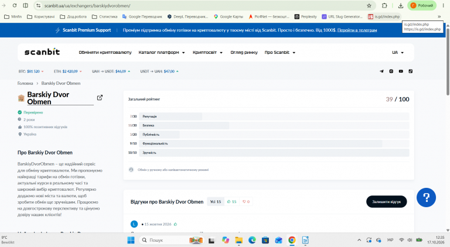Screen dimensions: 450x247
Task: Select the Усі 15 reviews filter
Action: (216, 202)
